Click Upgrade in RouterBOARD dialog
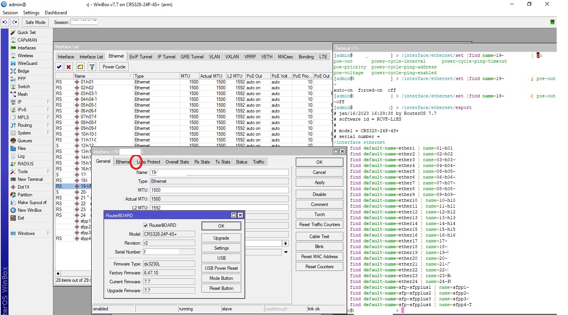 click(x=221, y=238)
